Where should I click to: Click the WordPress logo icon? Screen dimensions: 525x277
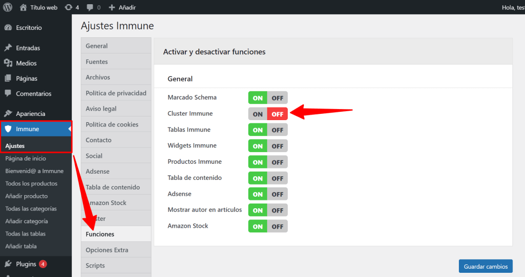click(7, 7)
